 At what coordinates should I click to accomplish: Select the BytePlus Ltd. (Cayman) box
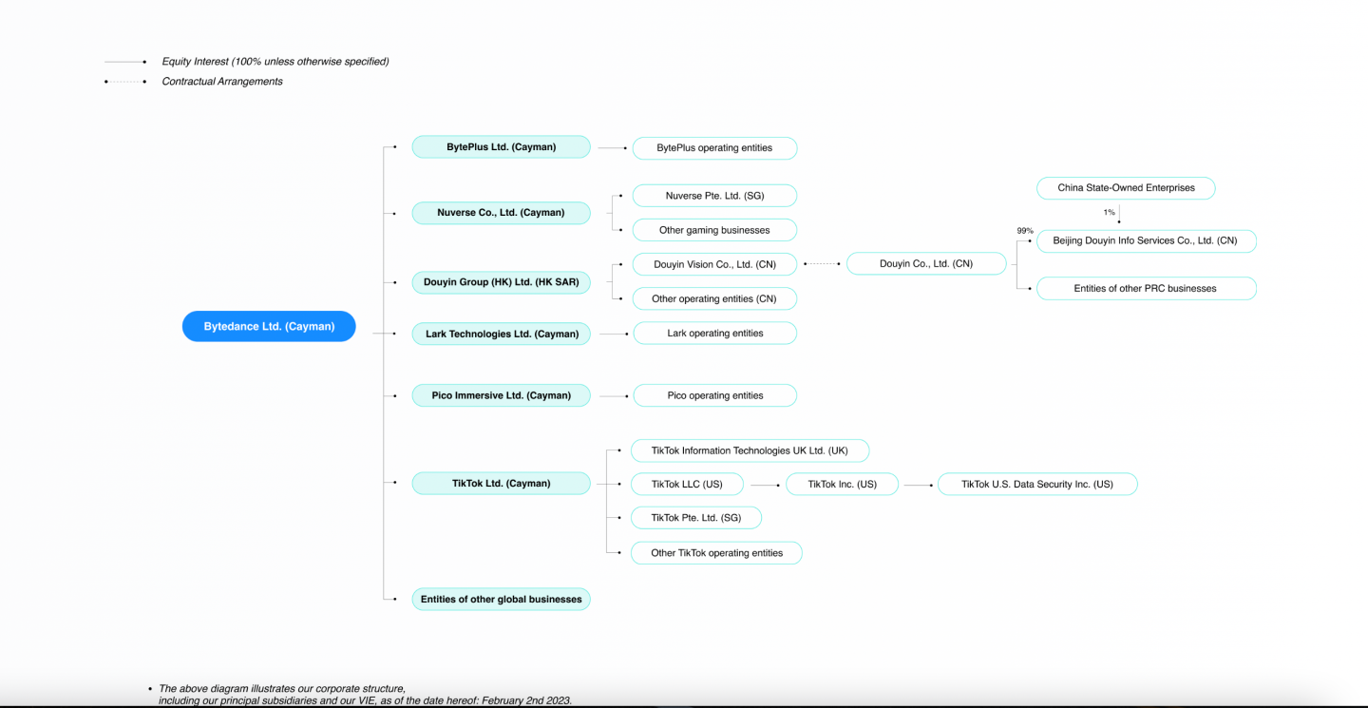[501, 147]
